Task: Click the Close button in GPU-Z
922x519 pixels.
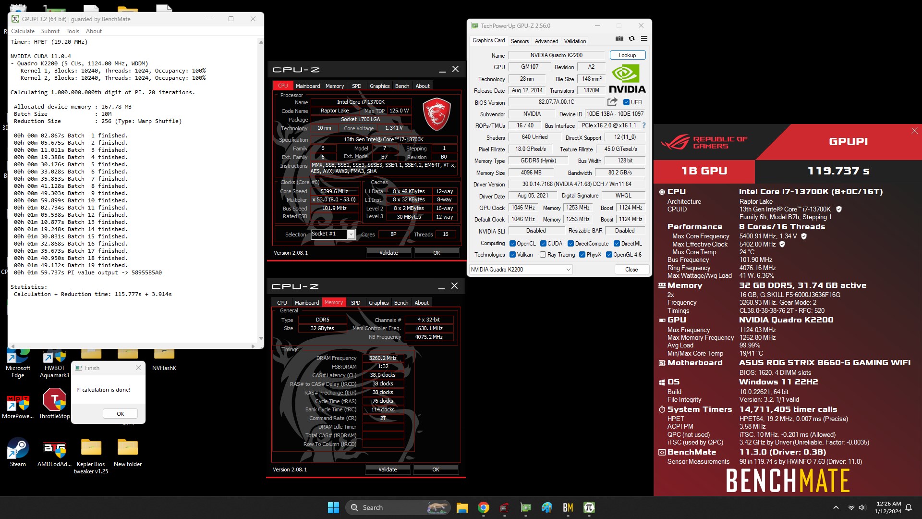Action: (x=631, y=270)
